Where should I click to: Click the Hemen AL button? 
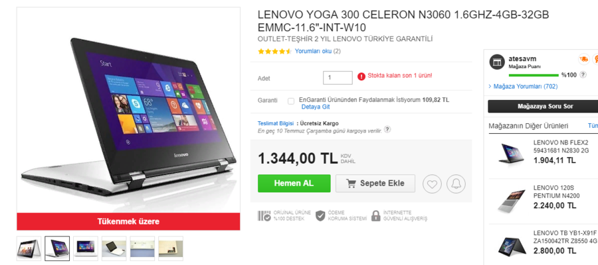[x=294, y=184]
